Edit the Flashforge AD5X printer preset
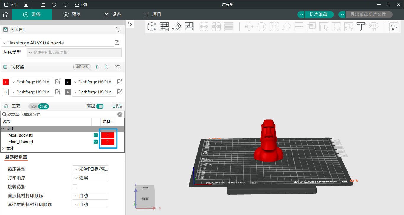The height and width of the screenshot is (215, 404). tap(117, 43)
